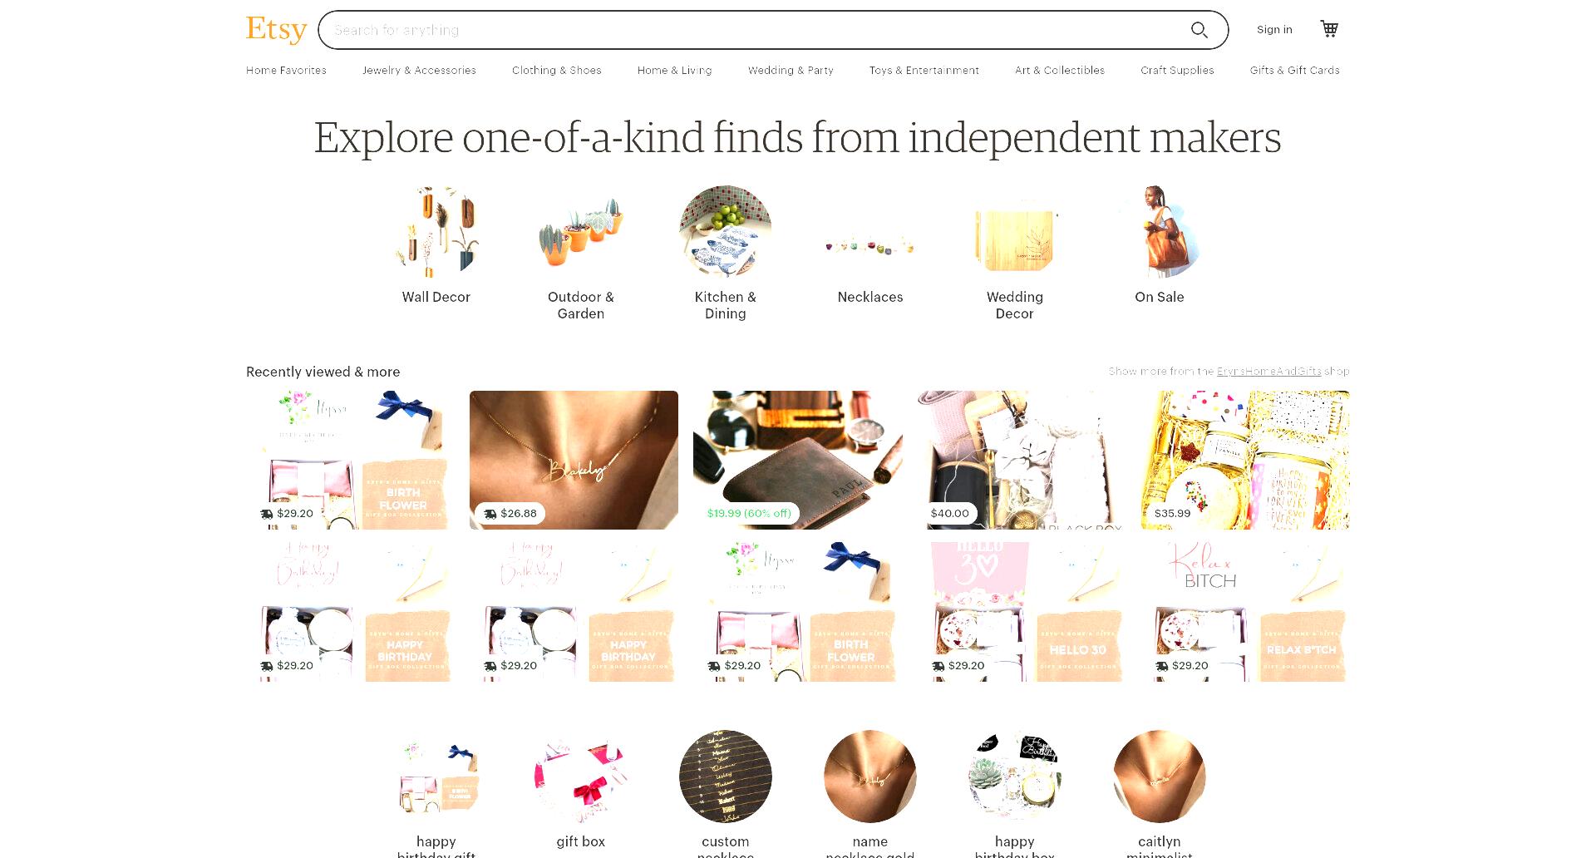The image size is (1596, 858).
Task: Select the Wall Decor category icon
Action: [x=436, y=231]
